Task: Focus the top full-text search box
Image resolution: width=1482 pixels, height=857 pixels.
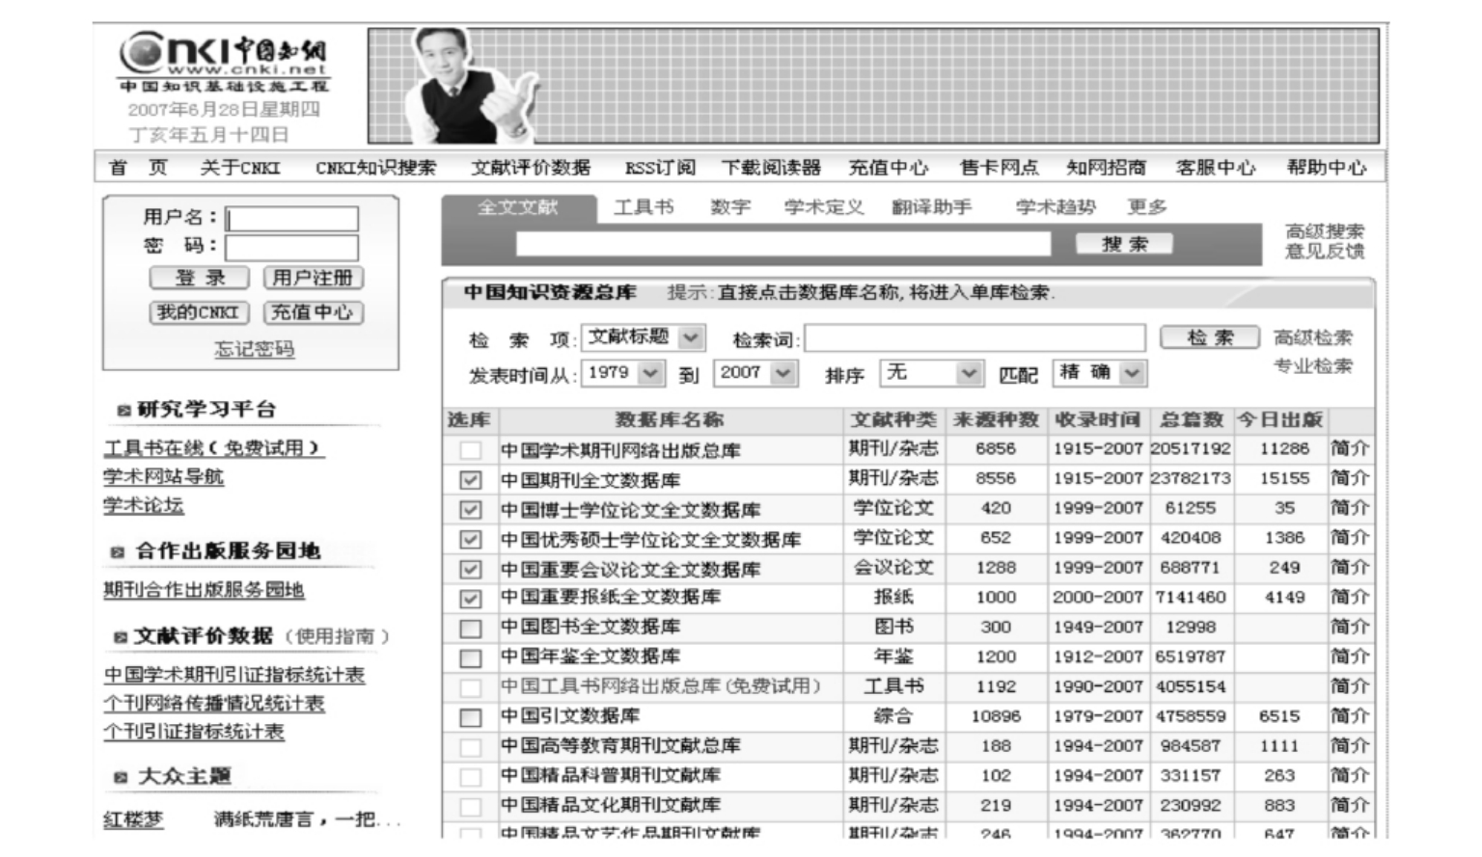Action: pos(783,244)
